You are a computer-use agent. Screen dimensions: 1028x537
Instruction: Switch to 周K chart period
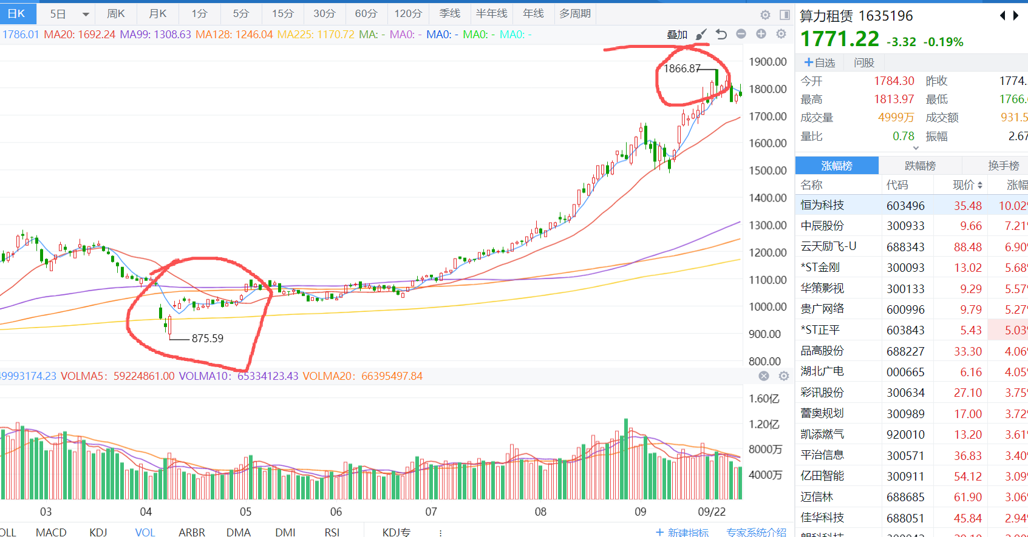click(x=115, y=13)
